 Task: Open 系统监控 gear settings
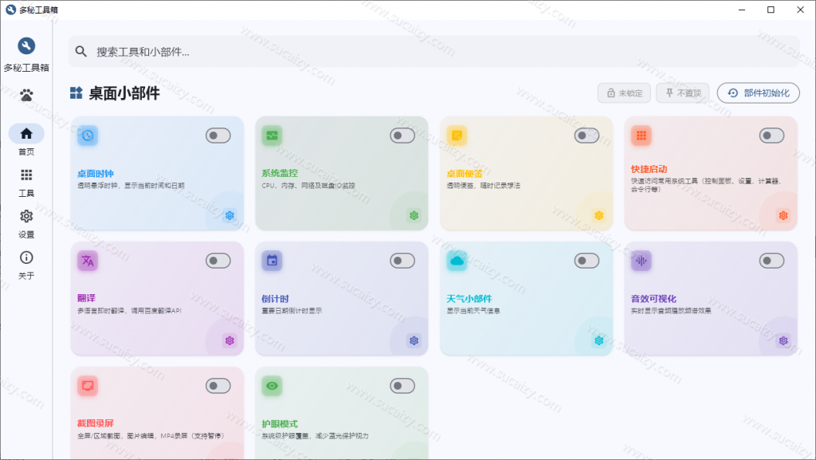[x=414, y=215]
